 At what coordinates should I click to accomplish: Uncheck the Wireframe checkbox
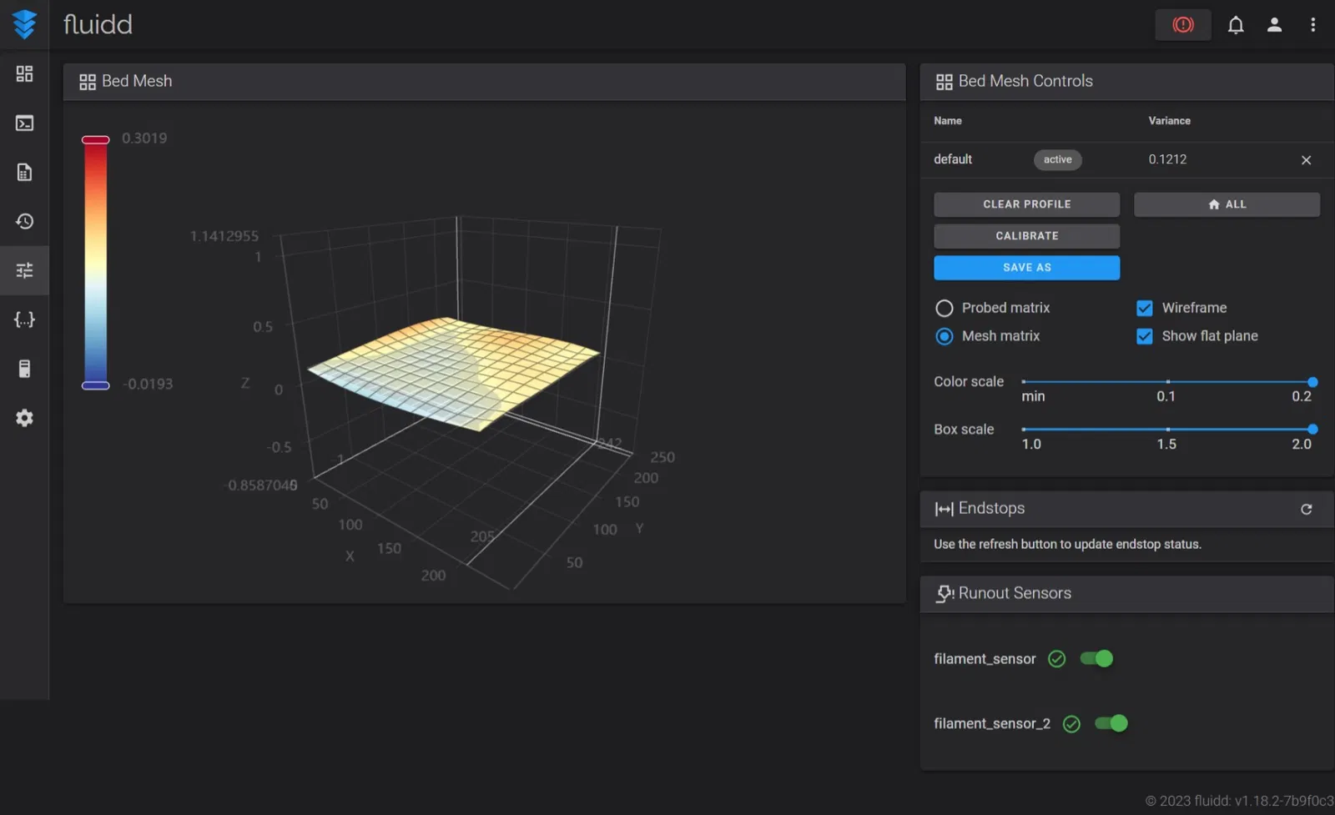pyautogui.click(x=1144, y=308)
